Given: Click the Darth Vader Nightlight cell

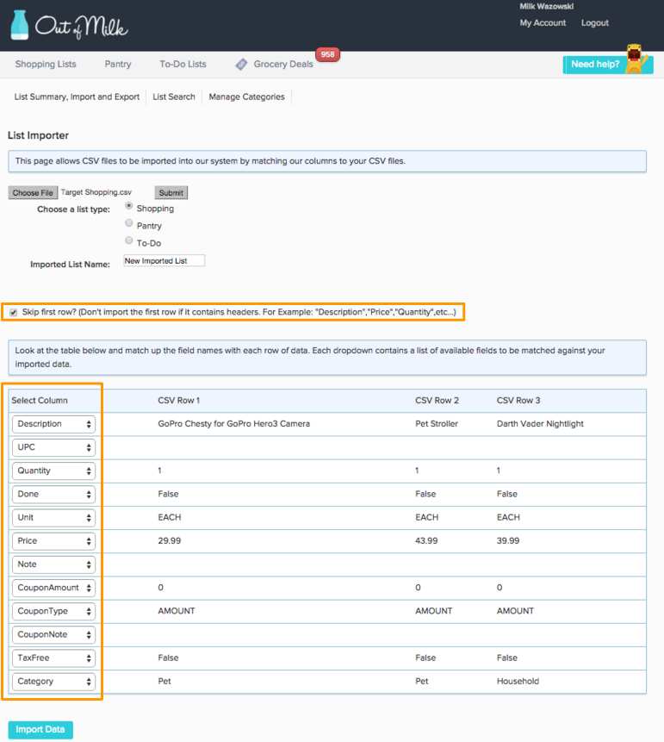Looking at the screenshot, I should click(x=540, y=423).
